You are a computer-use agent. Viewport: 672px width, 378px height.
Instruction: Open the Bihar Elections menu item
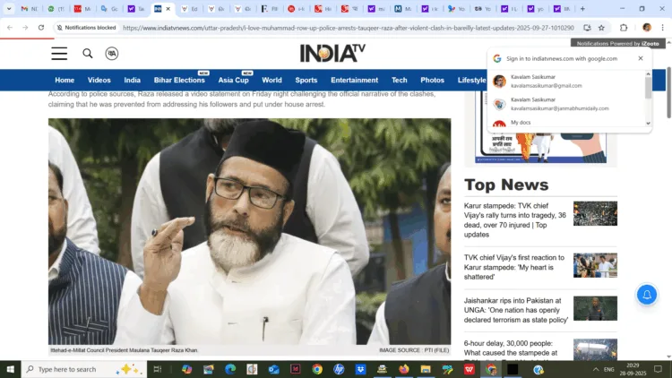pyautogui.click(x=179, y=81)
